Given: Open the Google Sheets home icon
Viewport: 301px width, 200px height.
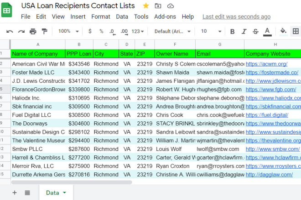Looking at the screenshot, I should coord(7,10).
